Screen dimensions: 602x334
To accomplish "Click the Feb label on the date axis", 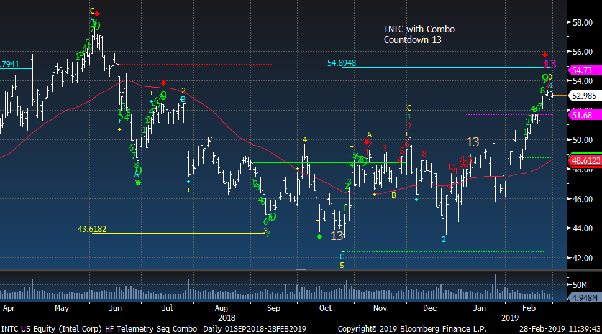I will pyautogui.click(x=529, y=308).
